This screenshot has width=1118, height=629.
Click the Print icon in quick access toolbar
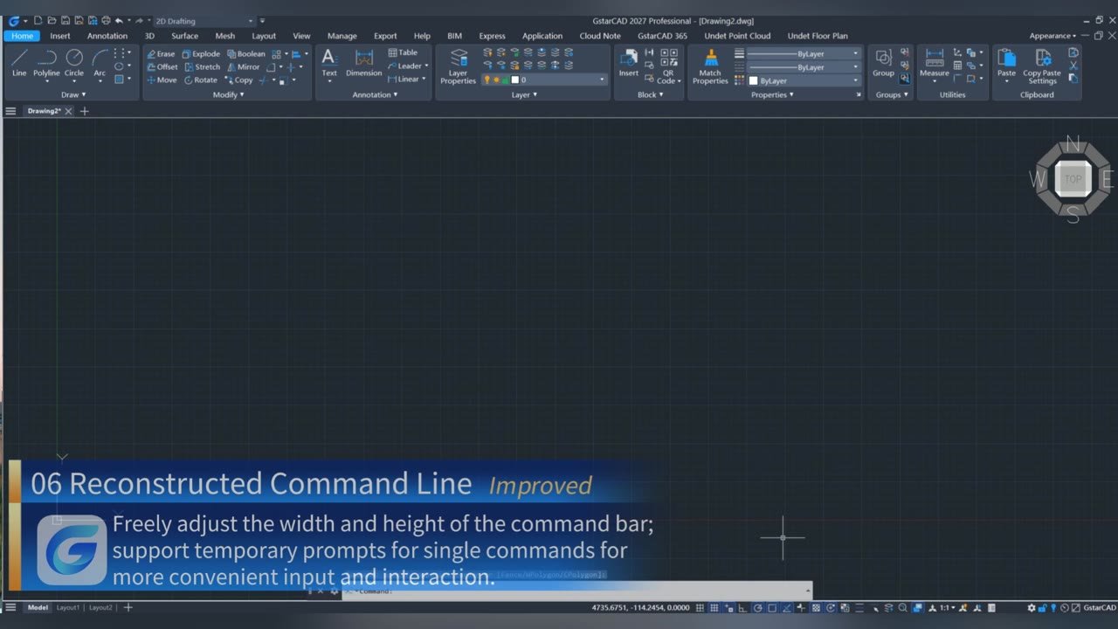[x=106, y=20]
